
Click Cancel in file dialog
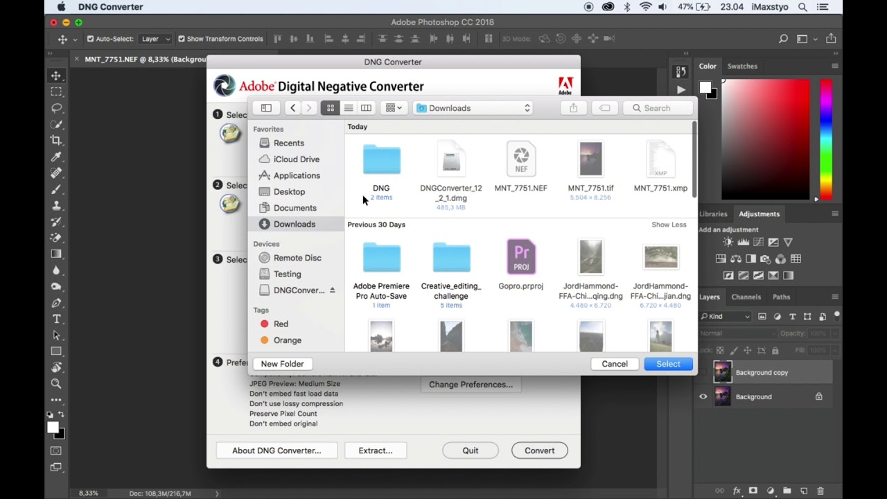point(615,364)
